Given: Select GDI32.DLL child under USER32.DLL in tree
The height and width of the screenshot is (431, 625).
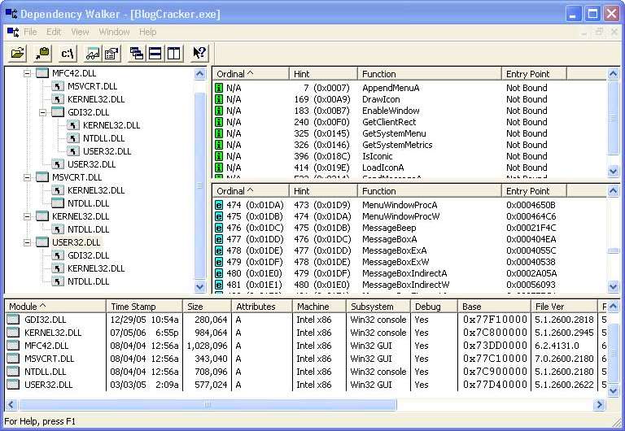Looking at the screenshot, I should (88, 255).
